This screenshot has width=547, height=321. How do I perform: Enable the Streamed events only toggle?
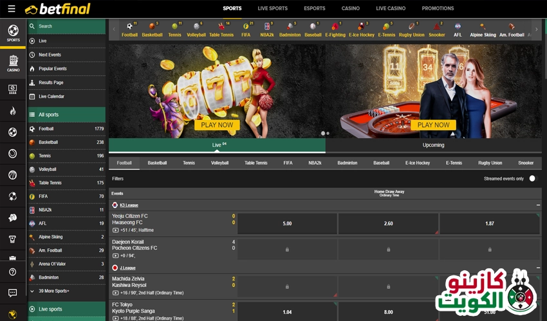(x=532, y=178)
